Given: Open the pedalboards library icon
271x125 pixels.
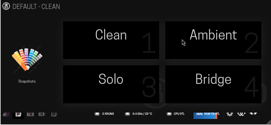Looking at the screenshot, I should click(30, 114).
